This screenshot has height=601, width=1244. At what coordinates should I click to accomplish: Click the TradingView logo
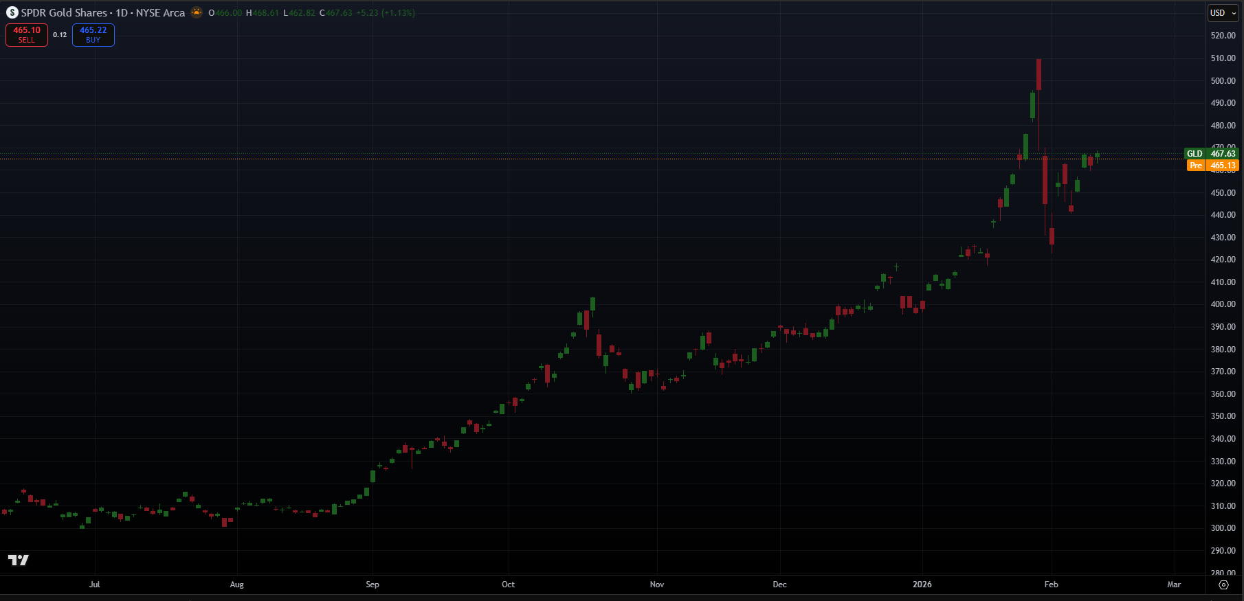[x=19, y=560]
